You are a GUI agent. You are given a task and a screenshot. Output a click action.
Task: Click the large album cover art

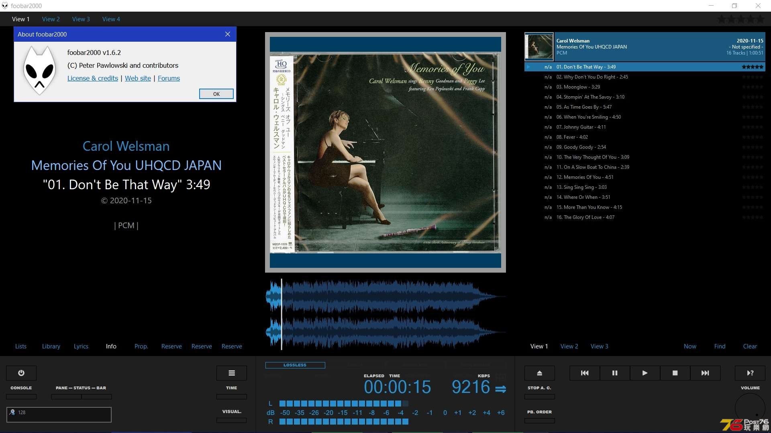tap(385, 152)
